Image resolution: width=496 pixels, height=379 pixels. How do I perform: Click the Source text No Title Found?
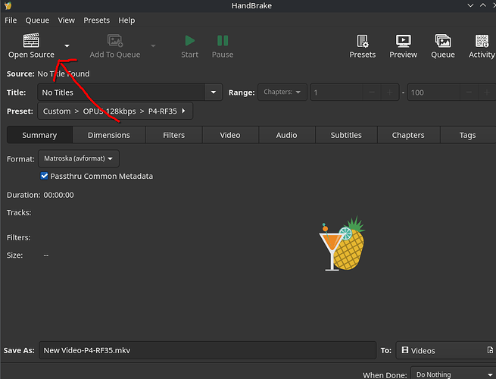coord(64,74)
